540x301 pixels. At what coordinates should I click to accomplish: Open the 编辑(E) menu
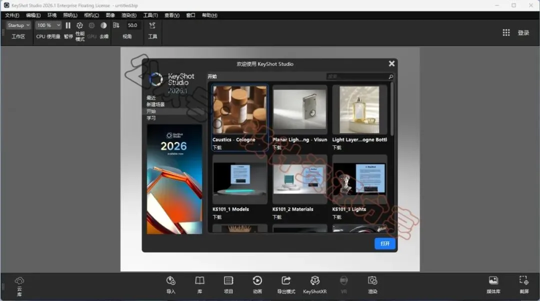tap(33, 15)
